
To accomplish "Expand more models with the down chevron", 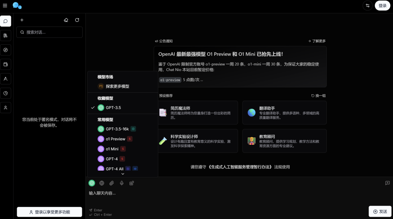I will (x=123, y=174).
